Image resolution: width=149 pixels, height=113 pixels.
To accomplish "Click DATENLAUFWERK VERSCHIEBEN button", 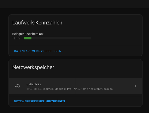I will coord(38,51).
